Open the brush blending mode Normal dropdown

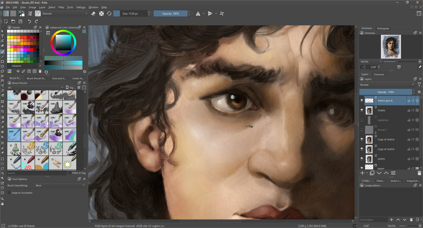point(65,13)
